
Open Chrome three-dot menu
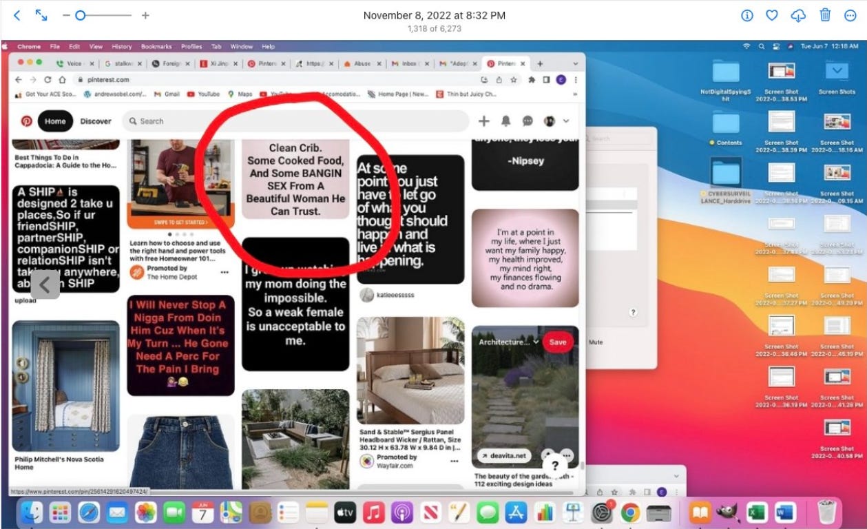(576, 80)
